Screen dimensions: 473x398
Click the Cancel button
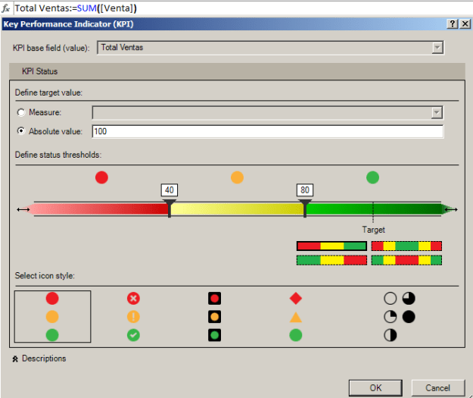tap(437, 387)
